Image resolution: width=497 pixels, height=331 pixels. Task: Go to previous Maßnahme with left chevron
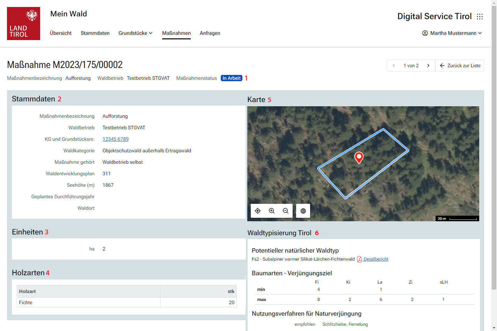pyautogui.click(x=394, y=66)
